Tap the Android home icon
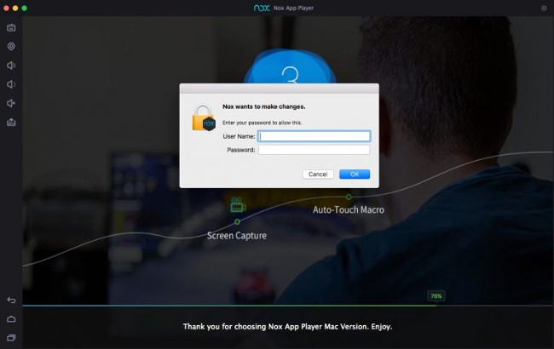The height and width of the screenshot is (349, 554). (x=11, y=318)
